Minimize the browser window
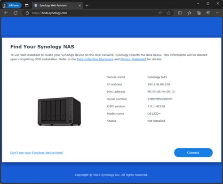223x184 pixels. (198, 3)
